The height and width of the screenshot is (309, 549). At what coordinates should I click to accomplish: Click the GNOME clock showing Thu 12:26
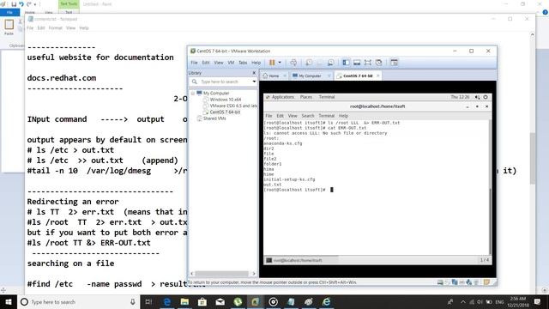460,97
